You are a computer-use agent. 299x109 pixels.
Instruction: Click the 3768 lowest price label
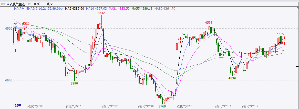point(162,106)
